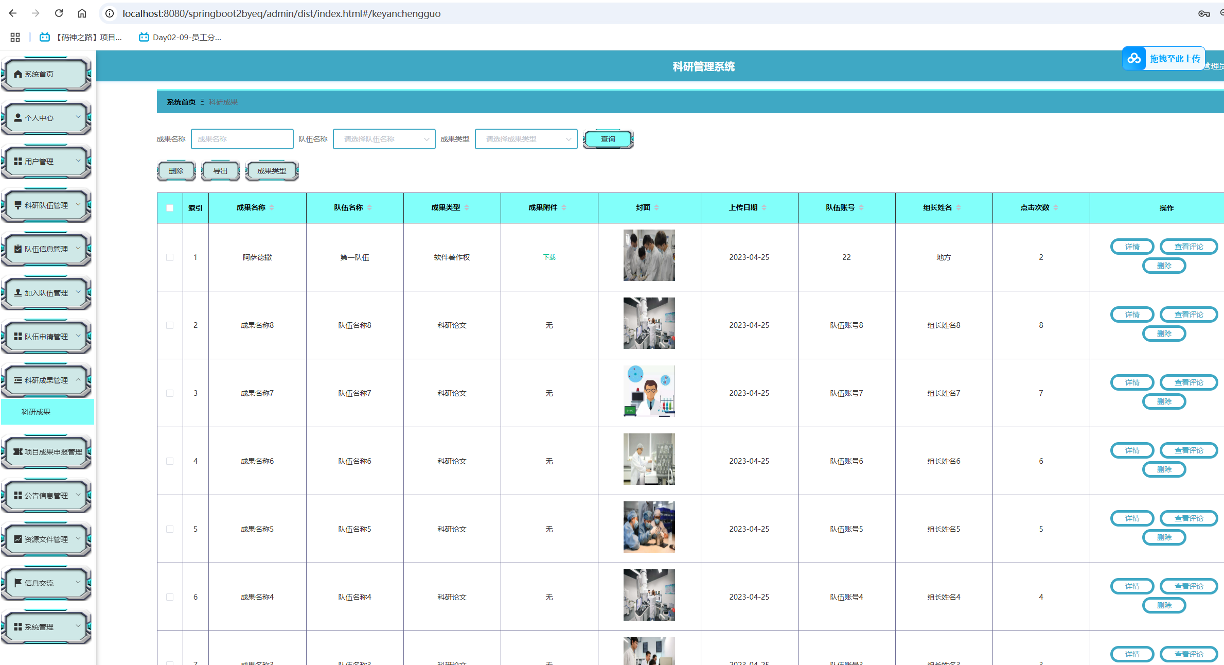Viewport: 1224px width, 665px height.
Task: Collapse the 科研成果管理 sidebar menu
Action: click(x=46, y=380)
